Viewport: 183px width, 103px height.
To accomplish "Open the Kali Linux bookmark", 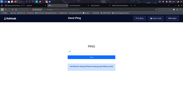I will coord(12,13).
